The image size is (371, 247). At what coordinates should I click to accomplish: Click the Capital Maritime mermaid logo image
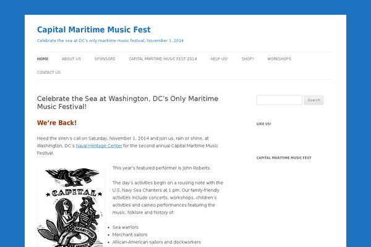click(71, 207)
